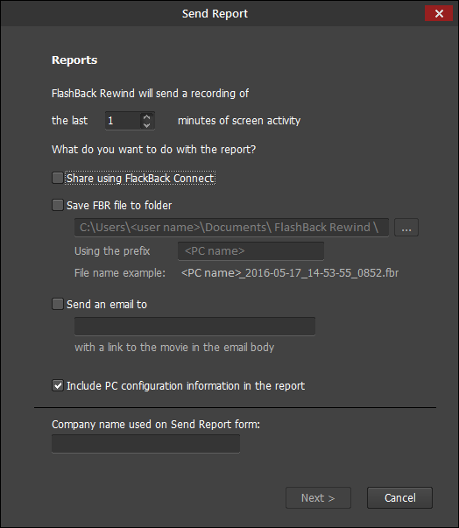Check the Send an email to box

tap(58, 304)
